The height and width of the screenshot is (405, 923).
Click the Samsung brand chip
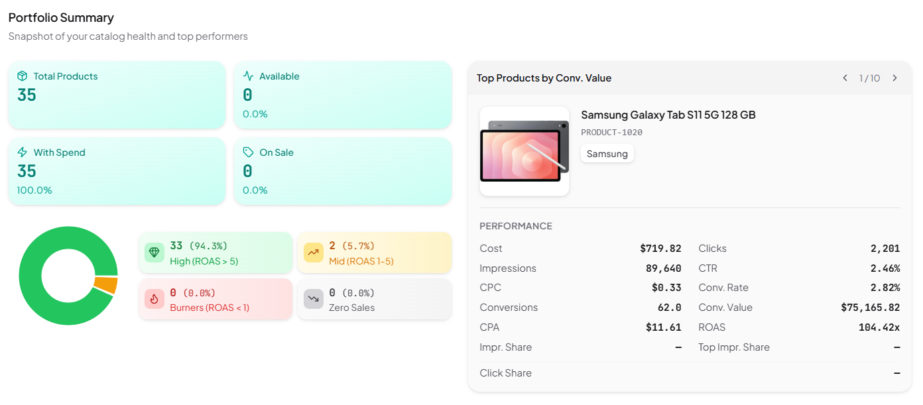tap(607, 153)
